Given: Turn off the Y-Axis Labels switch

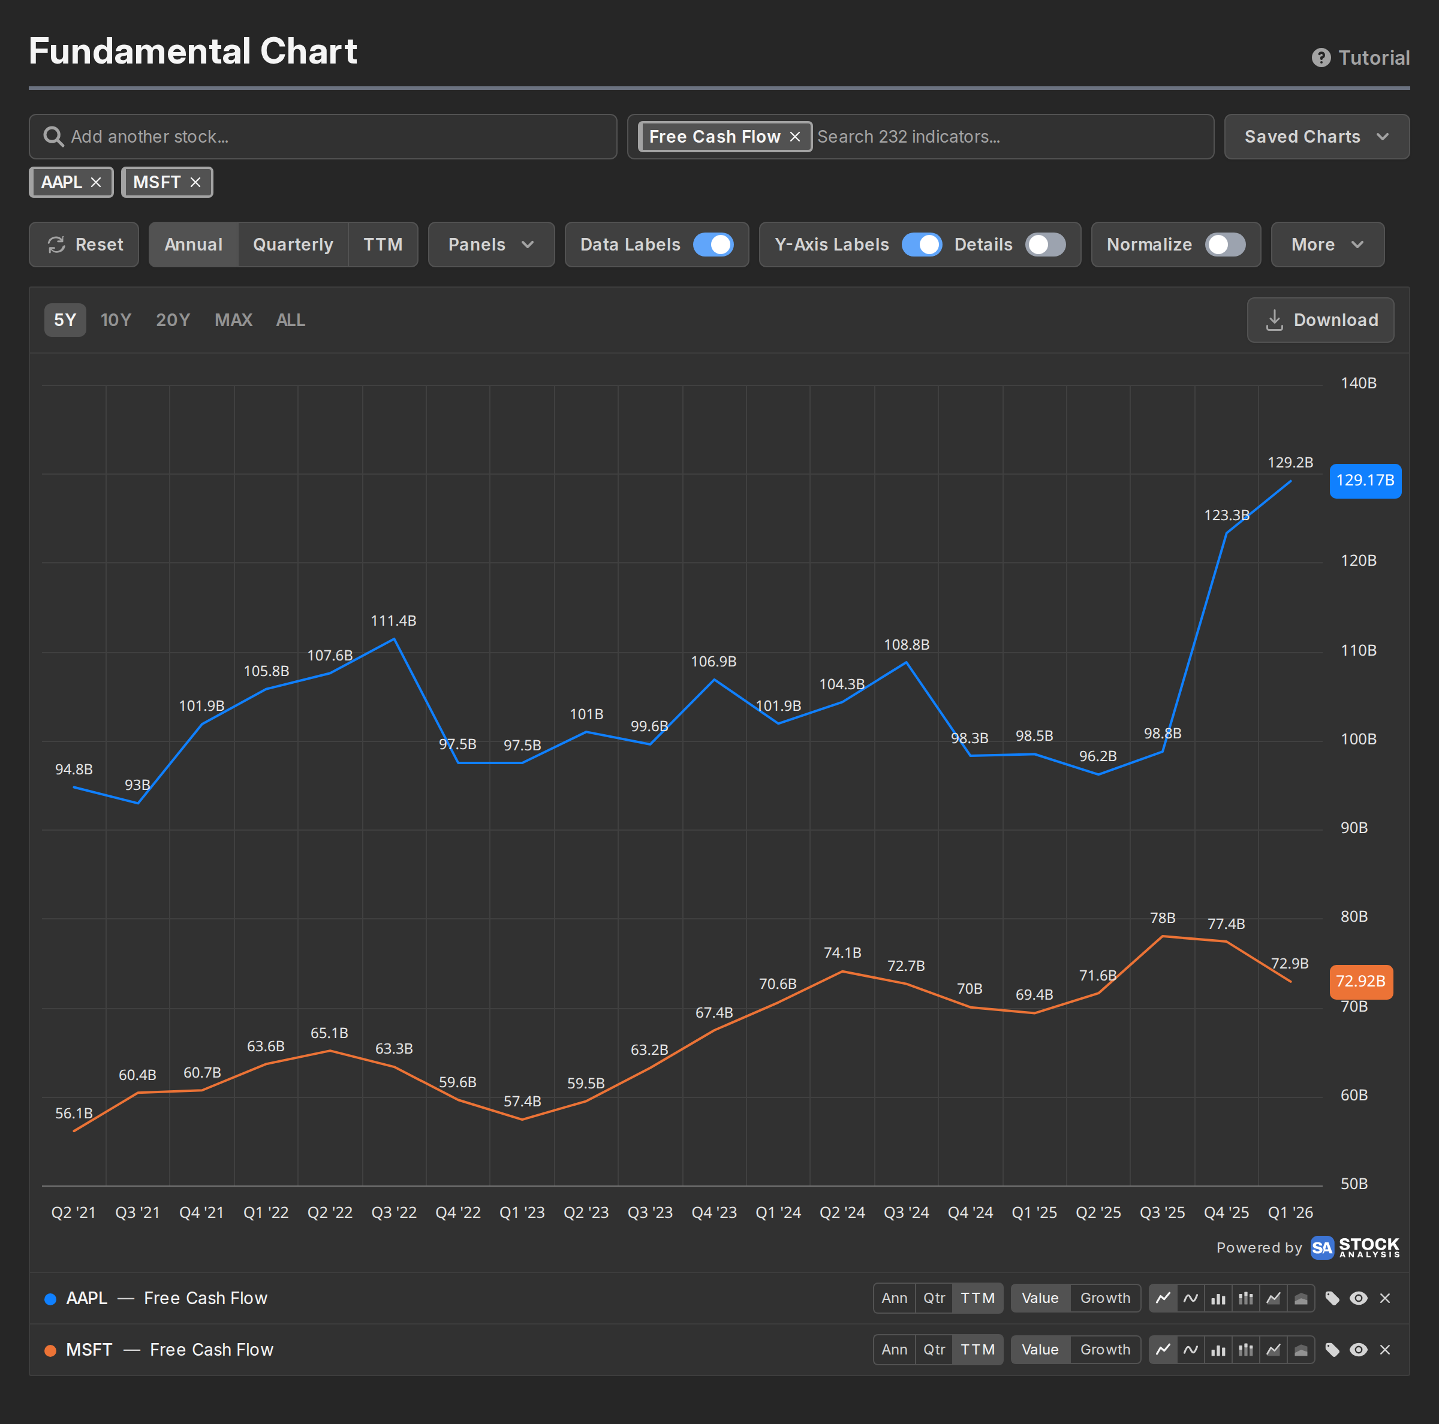Looking at the screenshot, I should pyautogui.click(x=922, y=245).
